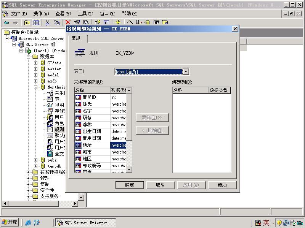Viewport: 305px width, 228px height.
Task: Click the 添加(D)>> button
Action: click(x=152, y=117)
